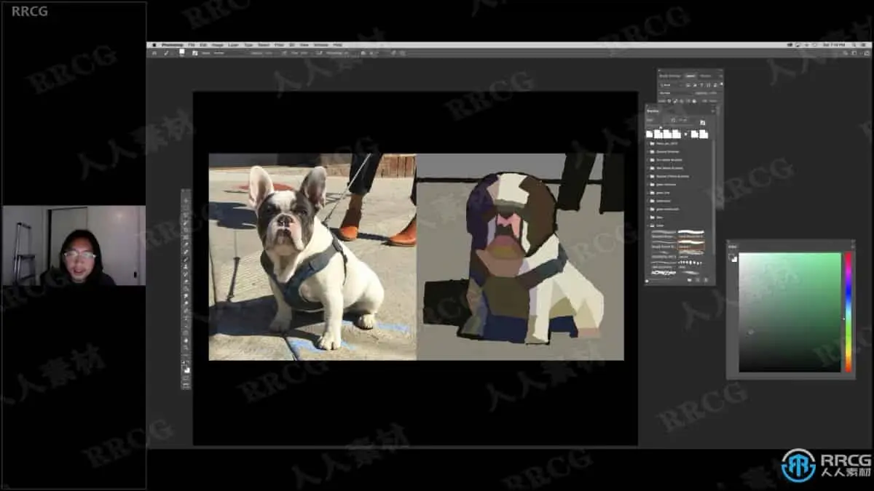Open the 3D menu

(x=291, y=45)
